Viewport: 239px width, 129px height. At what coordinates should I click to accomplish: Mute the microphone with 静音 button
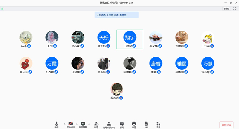pyautogui.click(x=56, y=125)
